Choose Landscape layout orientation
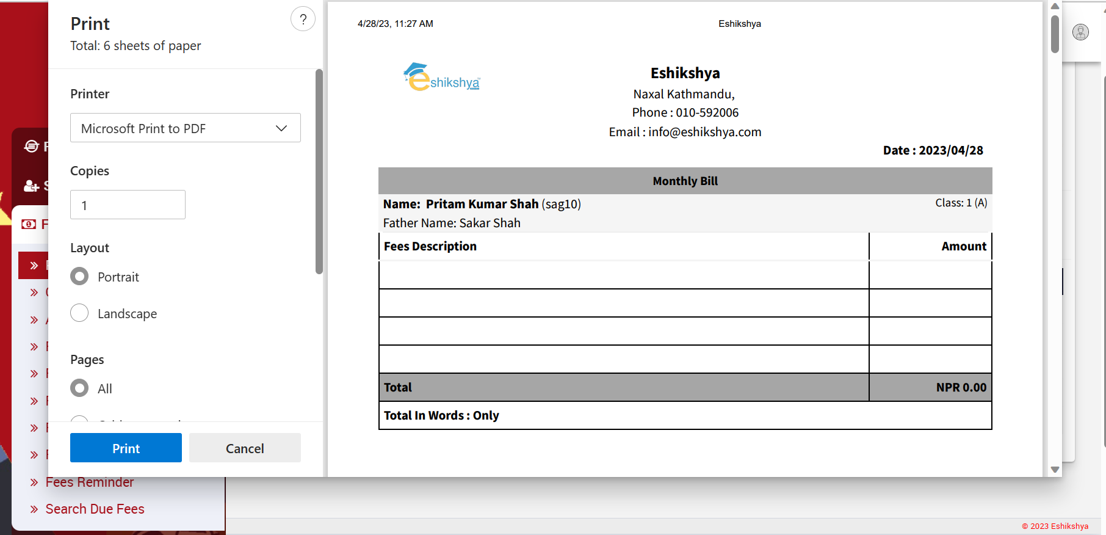Screen dimensions: 1106x535 click(79, 313)
